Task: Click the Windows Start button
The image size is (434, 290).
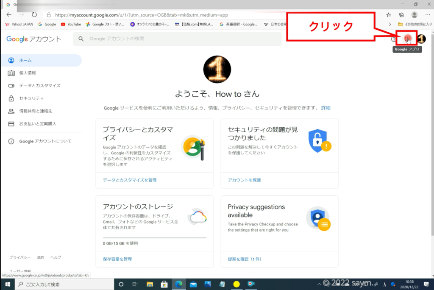Action: (x=7, y=284)
